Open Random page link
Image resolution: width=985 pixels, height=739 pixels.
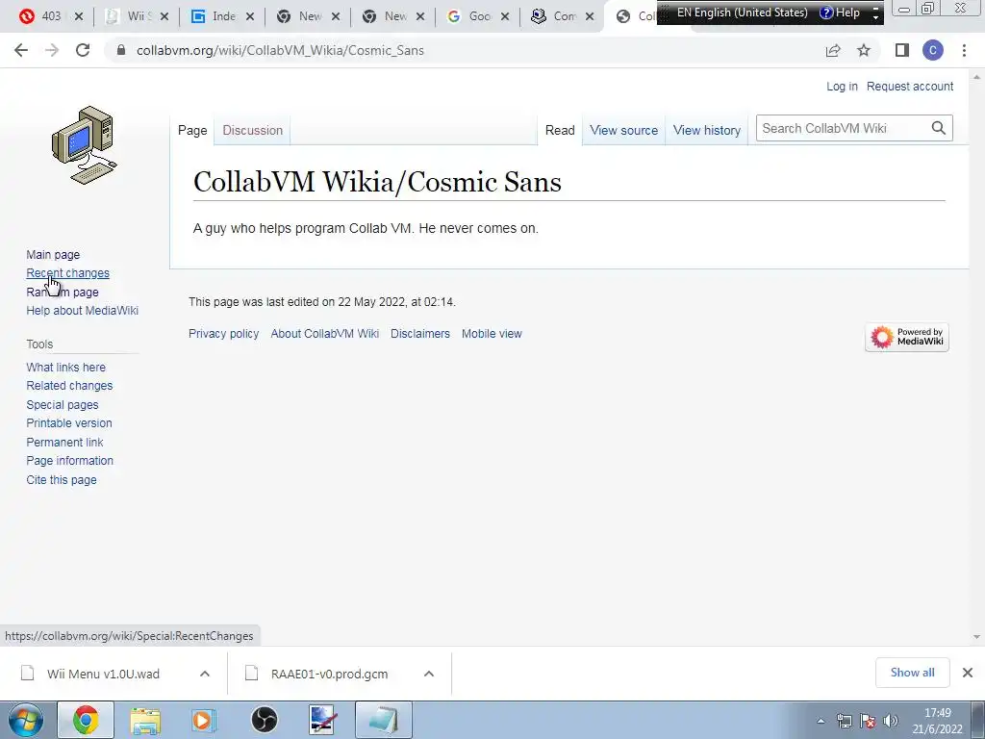[63, 293]
